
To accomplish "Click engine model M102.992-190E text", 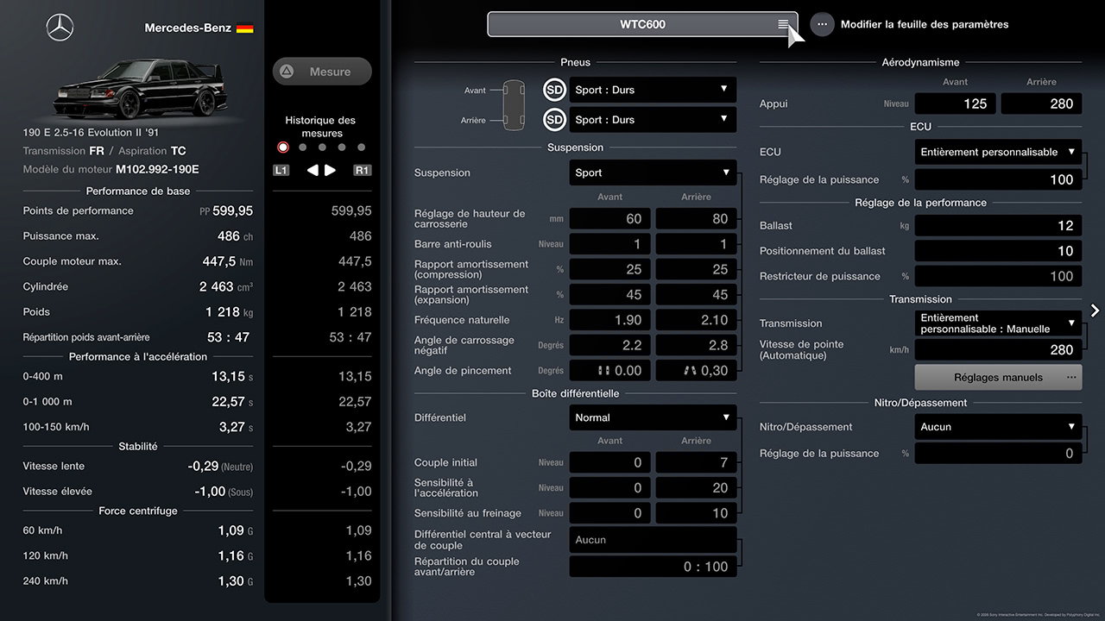I will (157, 170).
